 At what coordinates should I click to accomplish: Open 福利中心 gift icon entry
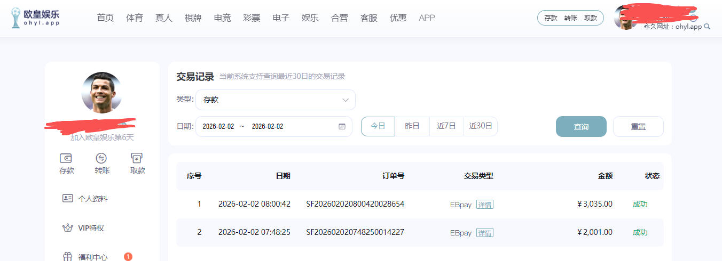[x=68, y=257]
